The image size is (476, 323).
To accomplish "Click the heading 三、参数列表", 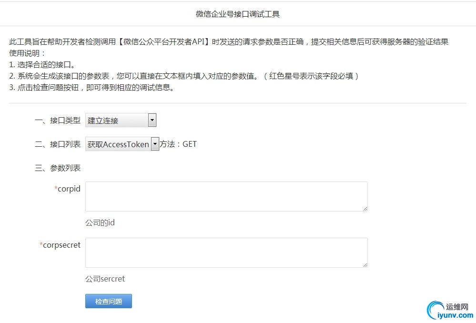I will pyautogui.click(x=58, y=168).
